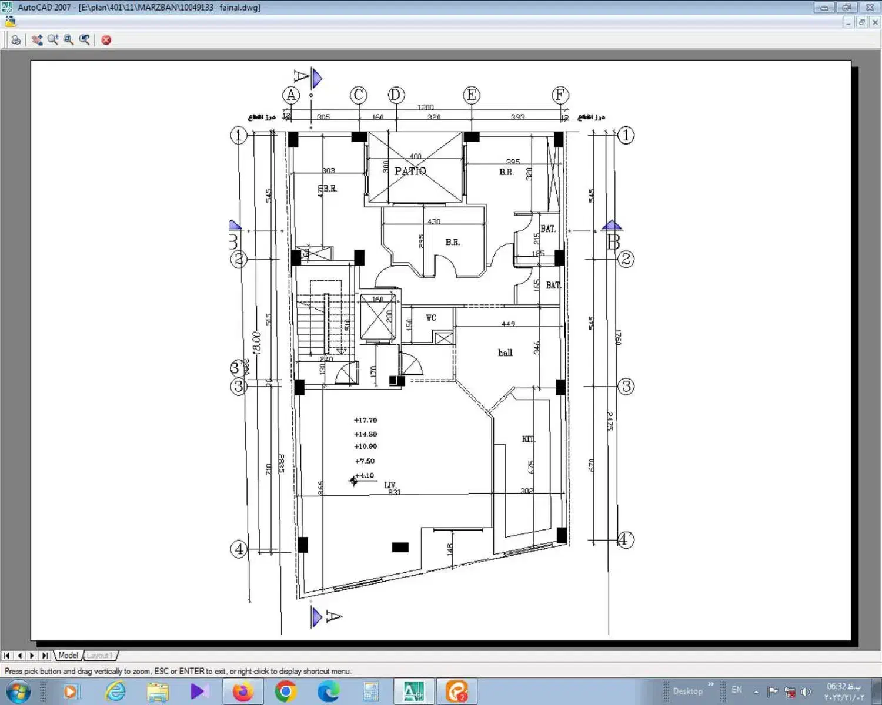
Task: Switch to the Layout1 tab
Action: click(x=99, y=655)
